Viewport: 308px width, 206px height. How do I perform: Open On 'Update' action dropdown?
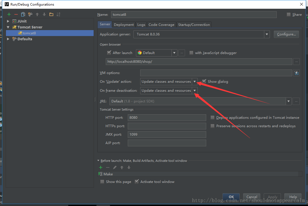tap(194, 82)
